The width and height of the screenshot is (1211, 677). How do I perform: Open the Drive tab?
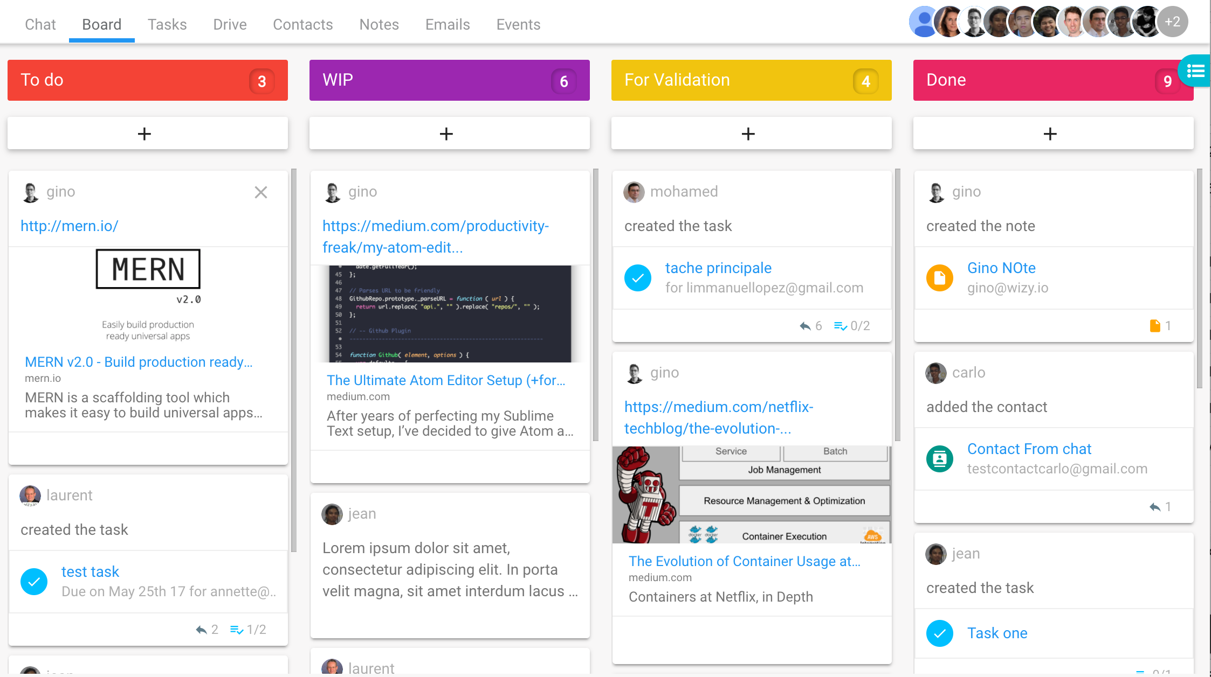(230, 24)
